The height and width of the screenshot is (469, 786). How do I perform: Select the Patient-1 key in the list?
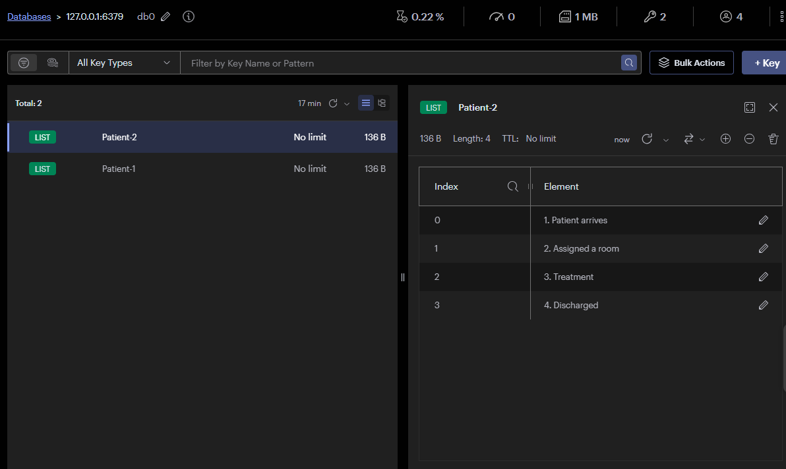tap(119, 169)
